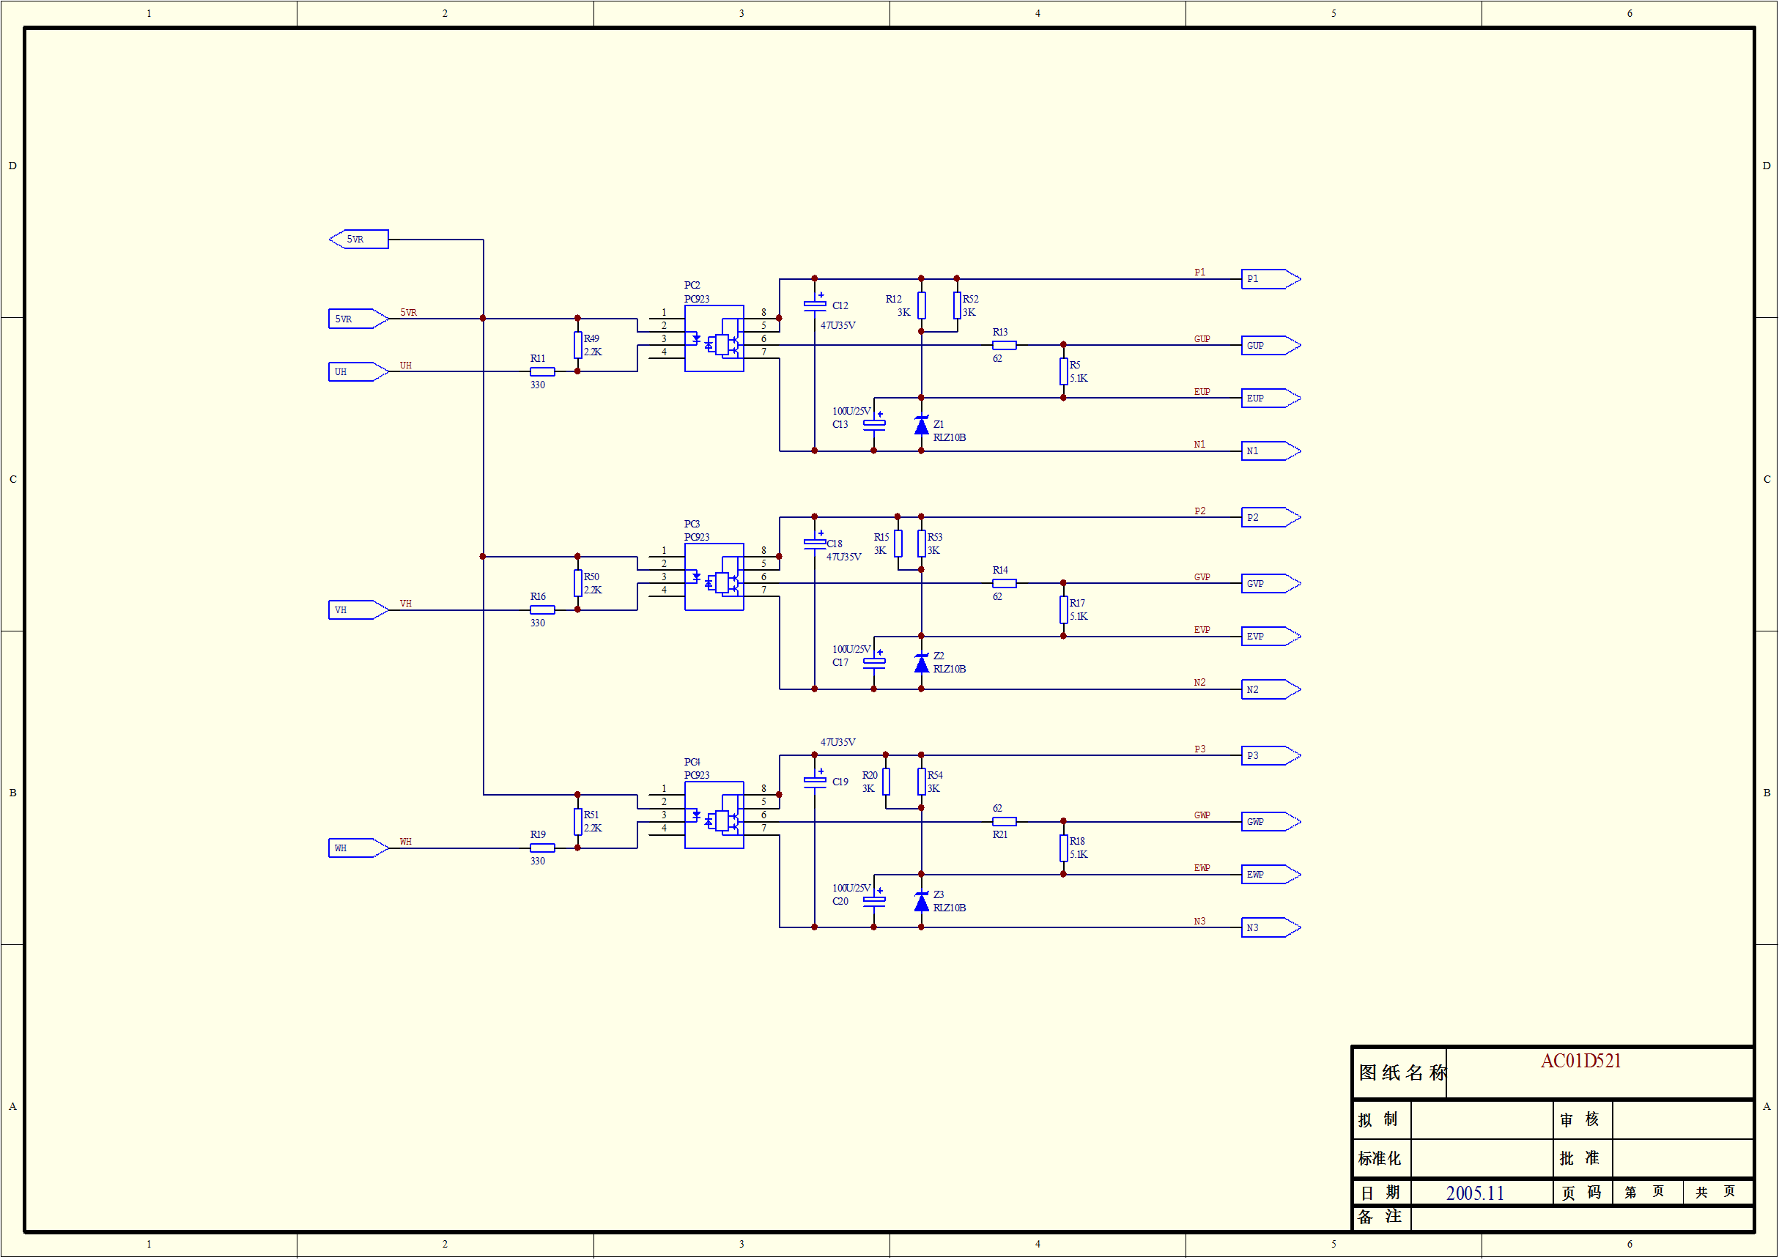1779x1260 pixels.
Task: Click resistor R53 symbol
Action: tap(922, 544)
